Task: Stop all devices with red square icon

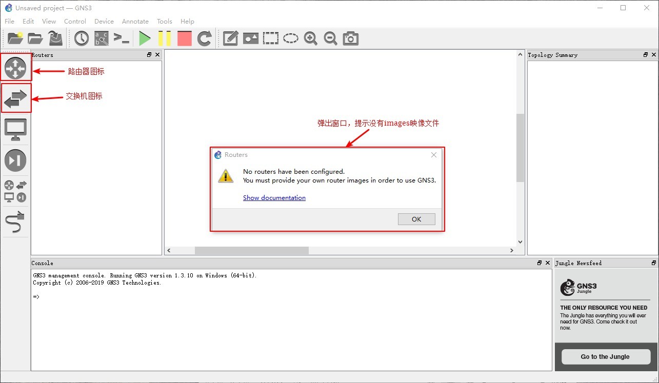Action: 185,38
